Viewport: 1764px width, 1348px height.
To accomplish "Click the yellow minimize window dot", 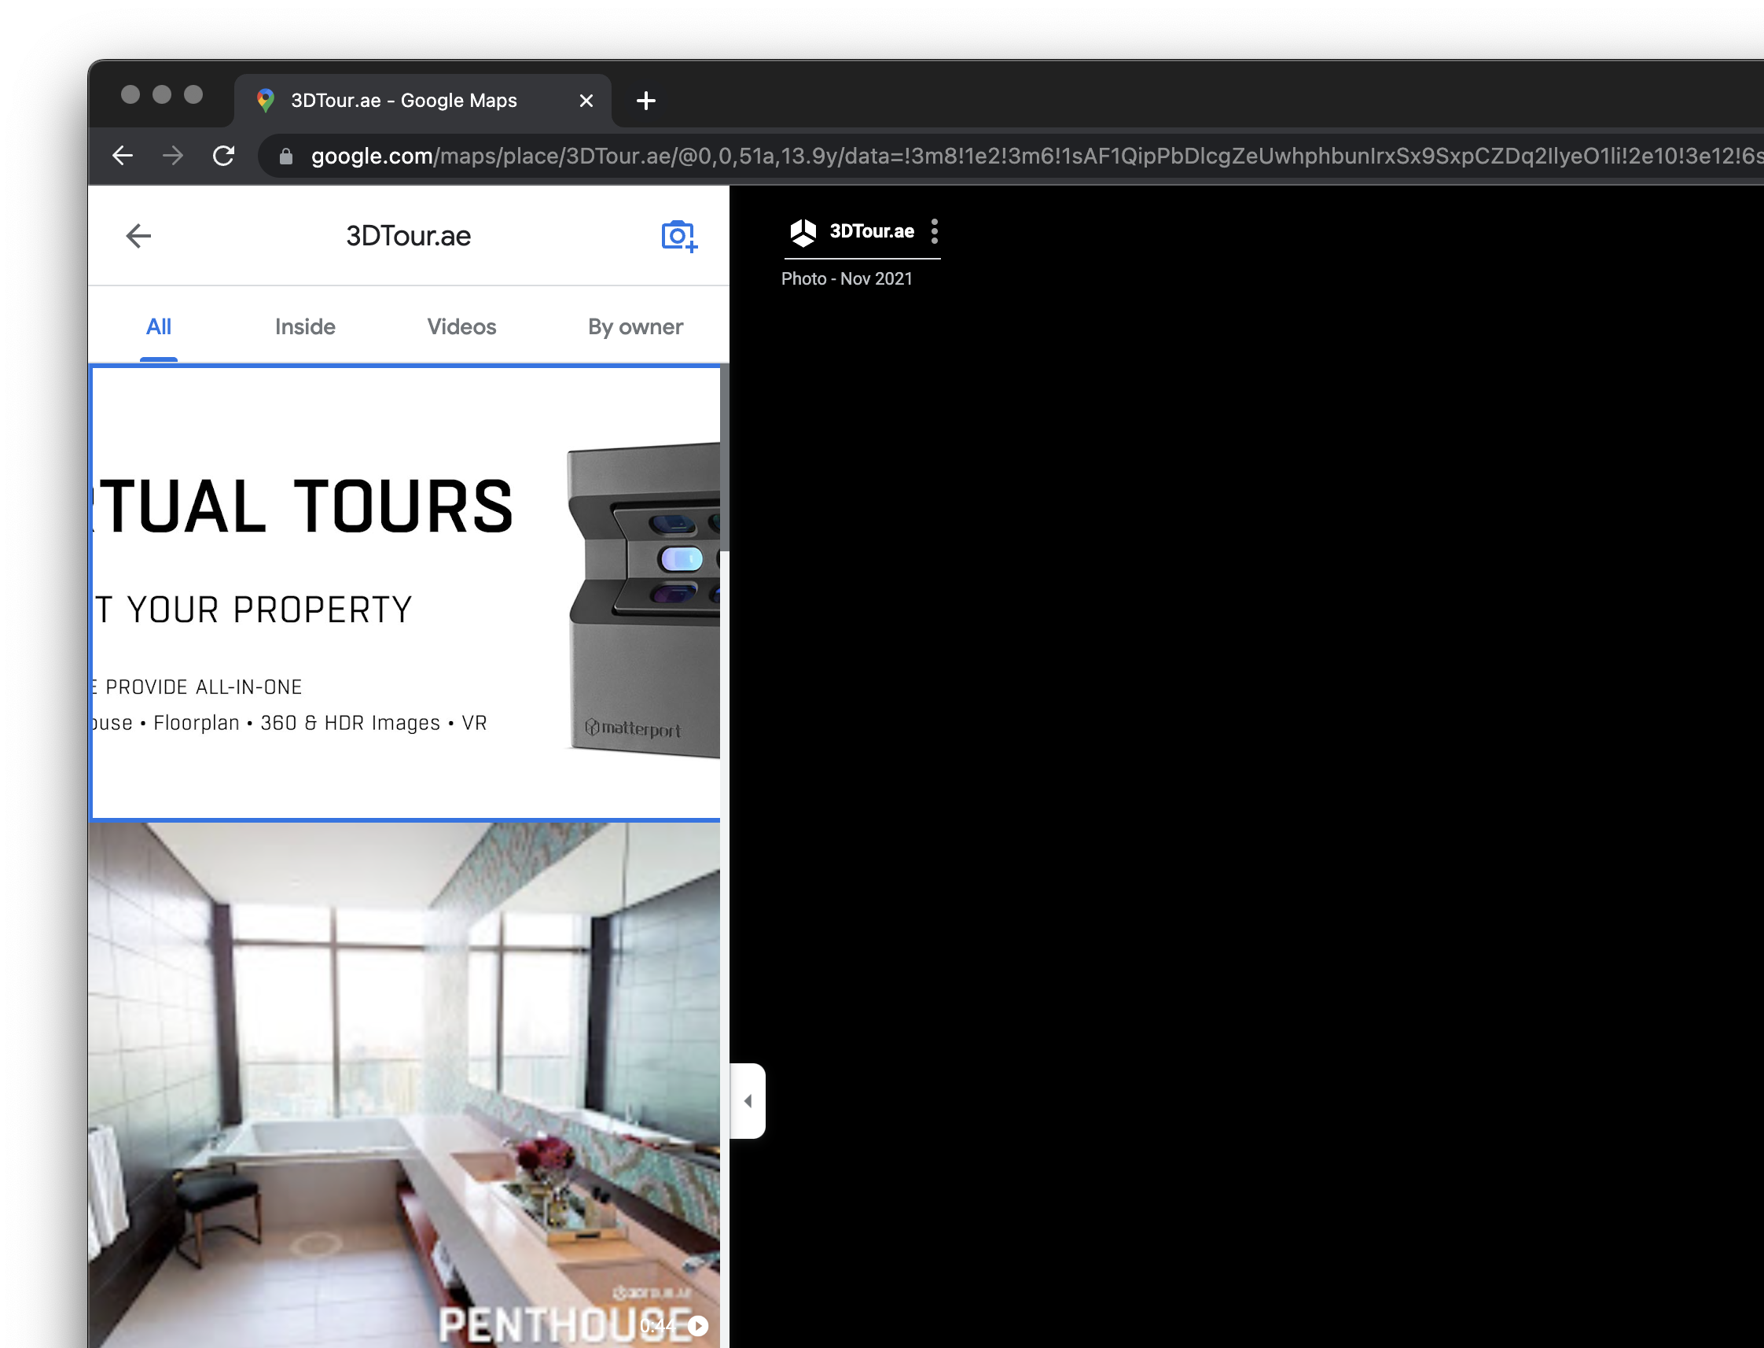I will click(162, 94).
